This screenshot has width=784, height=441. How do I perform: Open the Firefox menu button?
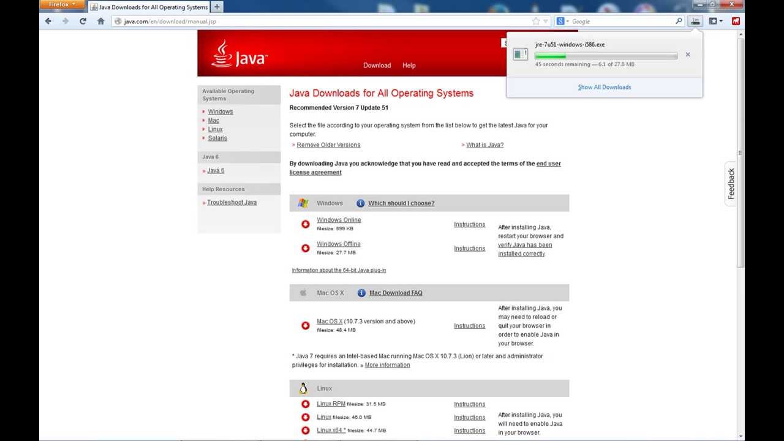click(x=61, y=4)
